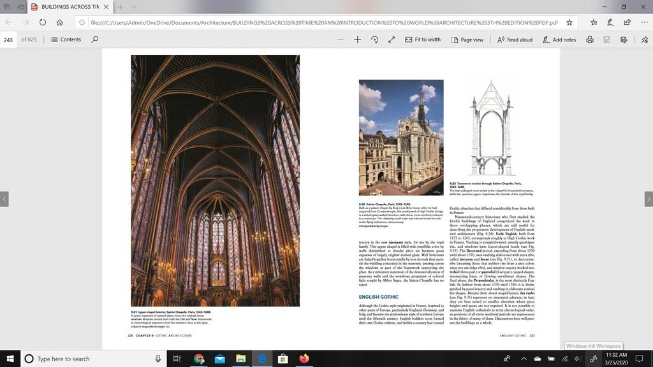The width and height of the screenshot is (653, 367).
Task: Open File Explorer from the taskbar
Action: (x=240, y=359)
